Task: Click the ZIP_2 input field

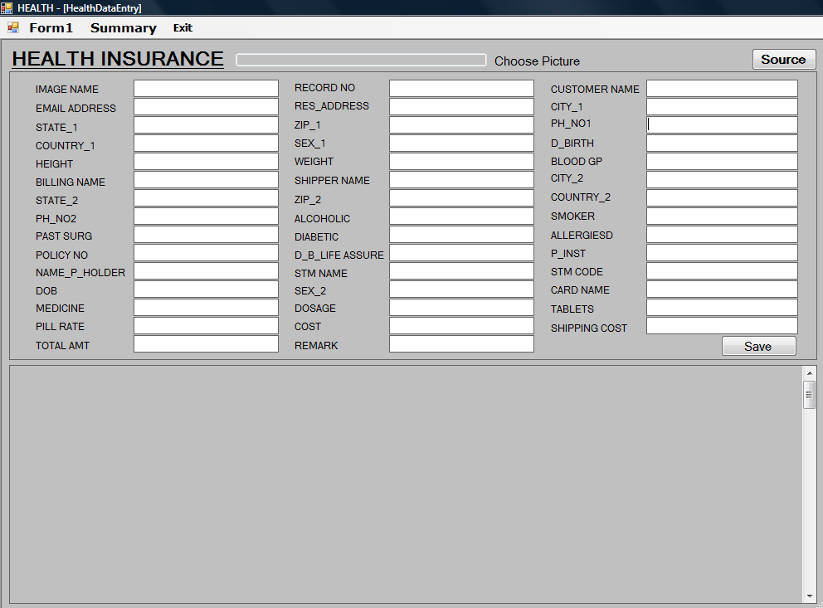Action: [461, 197]
